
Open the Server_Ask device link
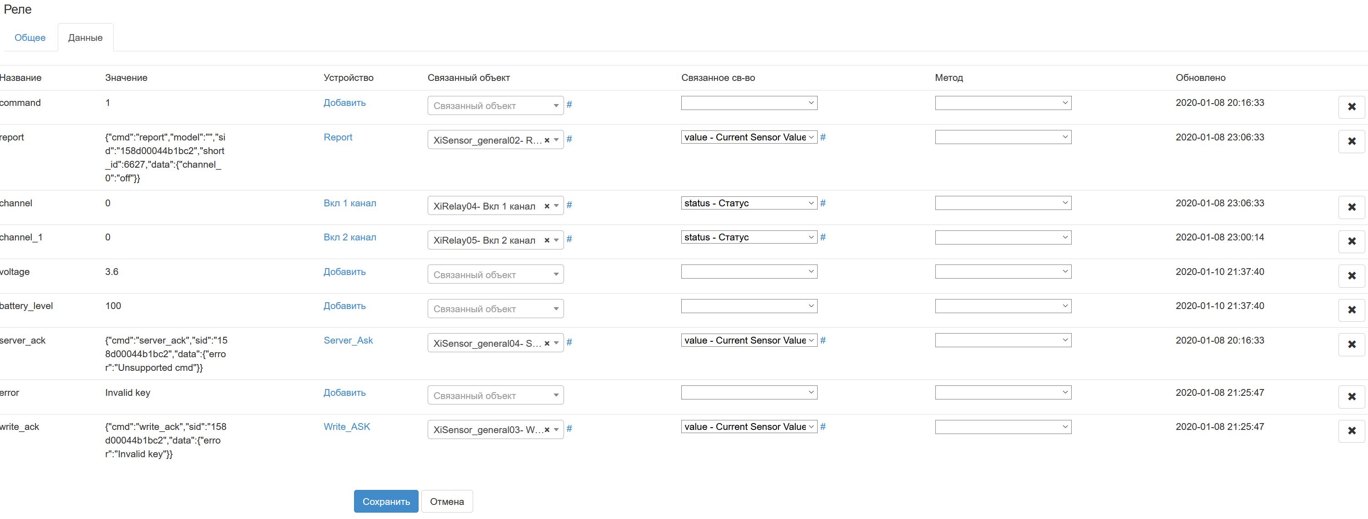coord(348,340)
